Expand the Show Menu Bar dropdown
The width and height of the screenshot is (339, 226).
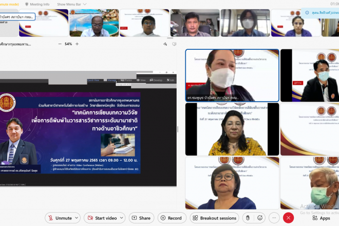[71, 4]
